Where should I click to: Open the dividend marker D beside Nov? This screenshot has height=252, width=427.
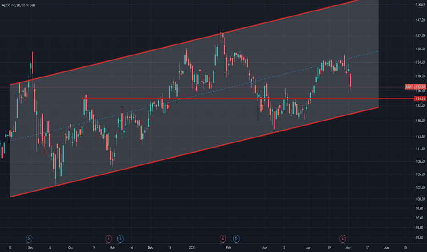pos(120,239)
